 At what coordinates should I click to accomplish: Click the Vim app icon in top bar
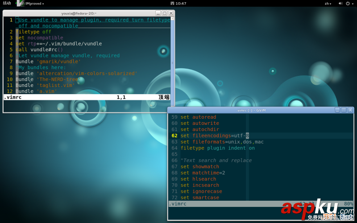[20, 3]
